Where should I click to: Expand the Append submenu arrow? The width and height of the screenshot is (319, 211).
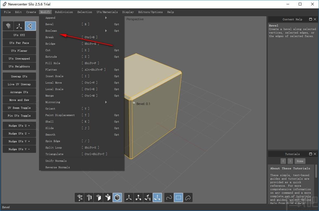click(106, 18)
